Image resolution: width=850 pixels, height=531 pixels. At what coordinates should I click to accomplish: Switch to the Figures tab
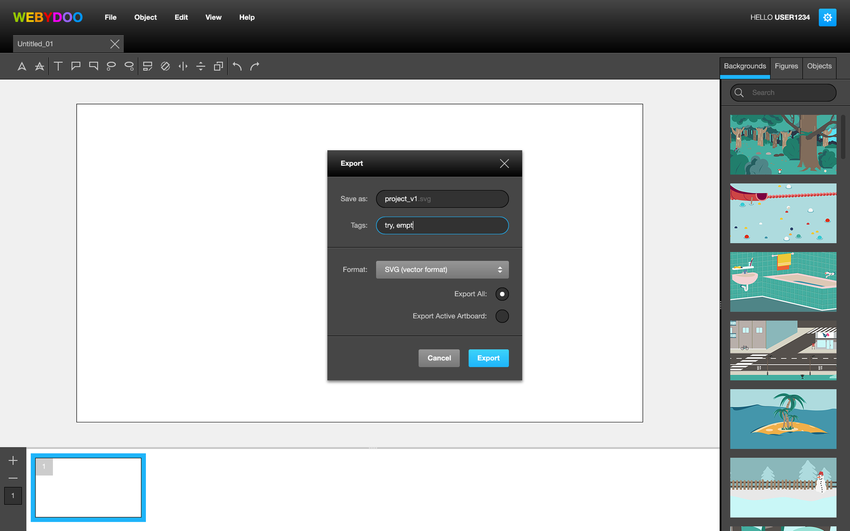(x=786, y=67)
